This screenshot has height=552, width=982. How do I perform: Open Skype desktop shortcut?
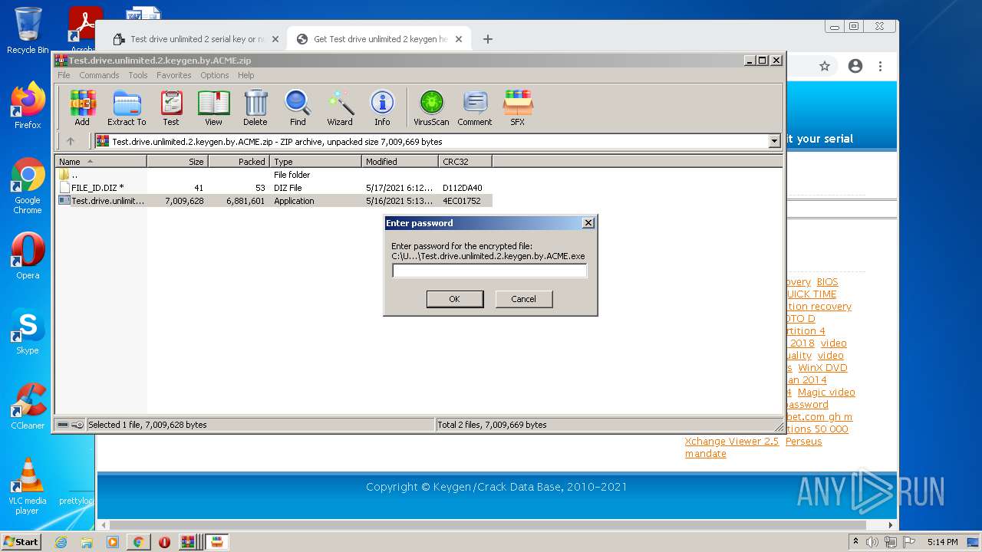coord(28,331)
